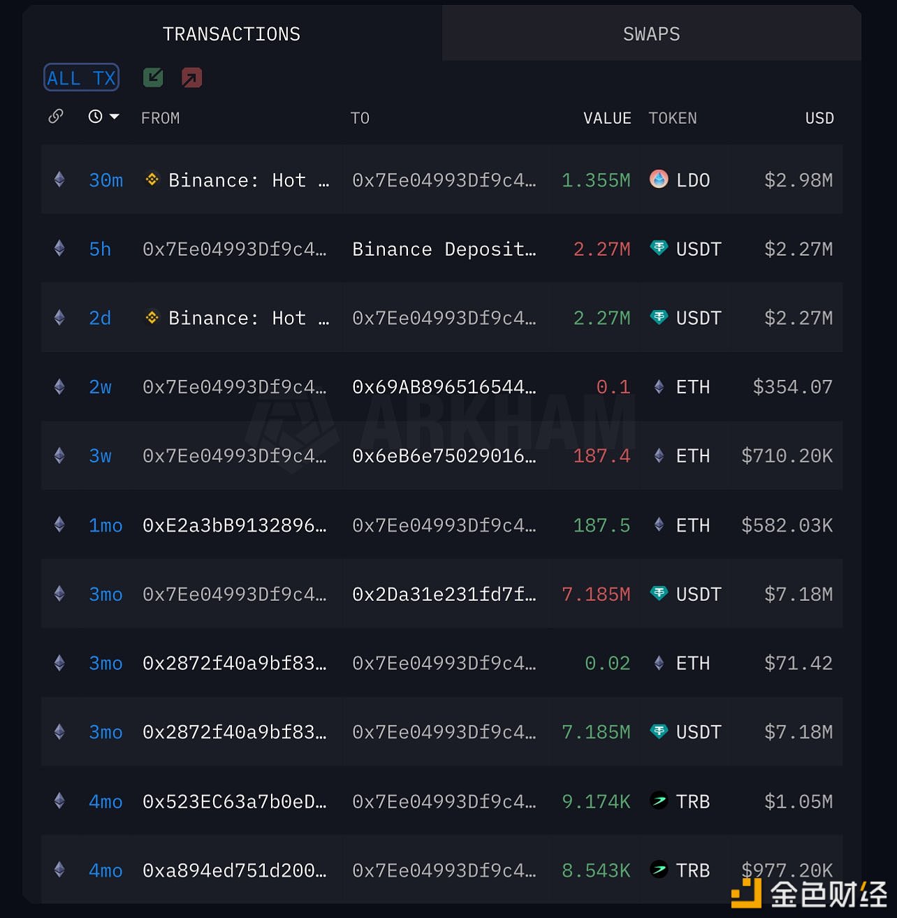Click the $710.20K USD amount
The image size is (897, 918).
(x=787, y=456)
